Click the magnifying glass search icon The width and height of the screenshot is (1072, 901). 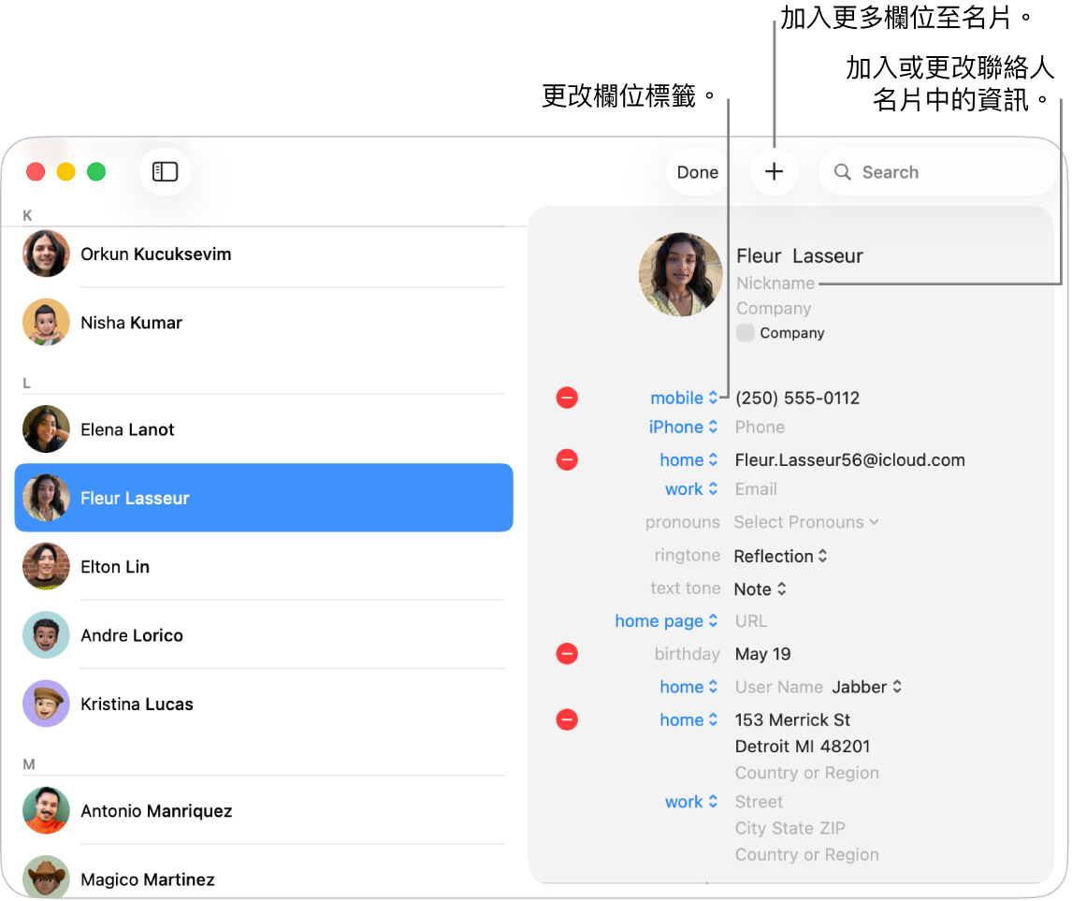[842, 172]
